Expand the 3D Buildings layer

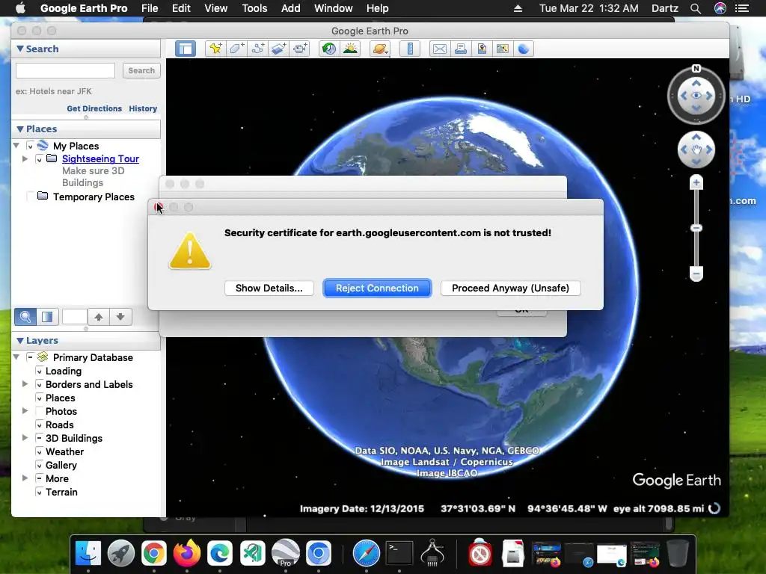[25, 438]
